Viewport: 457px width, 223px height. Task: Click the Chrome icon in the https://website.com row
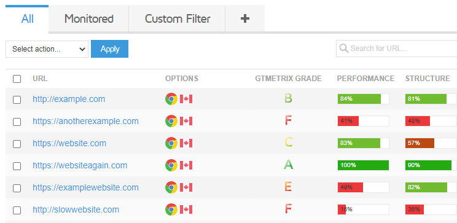pos(171,143)
